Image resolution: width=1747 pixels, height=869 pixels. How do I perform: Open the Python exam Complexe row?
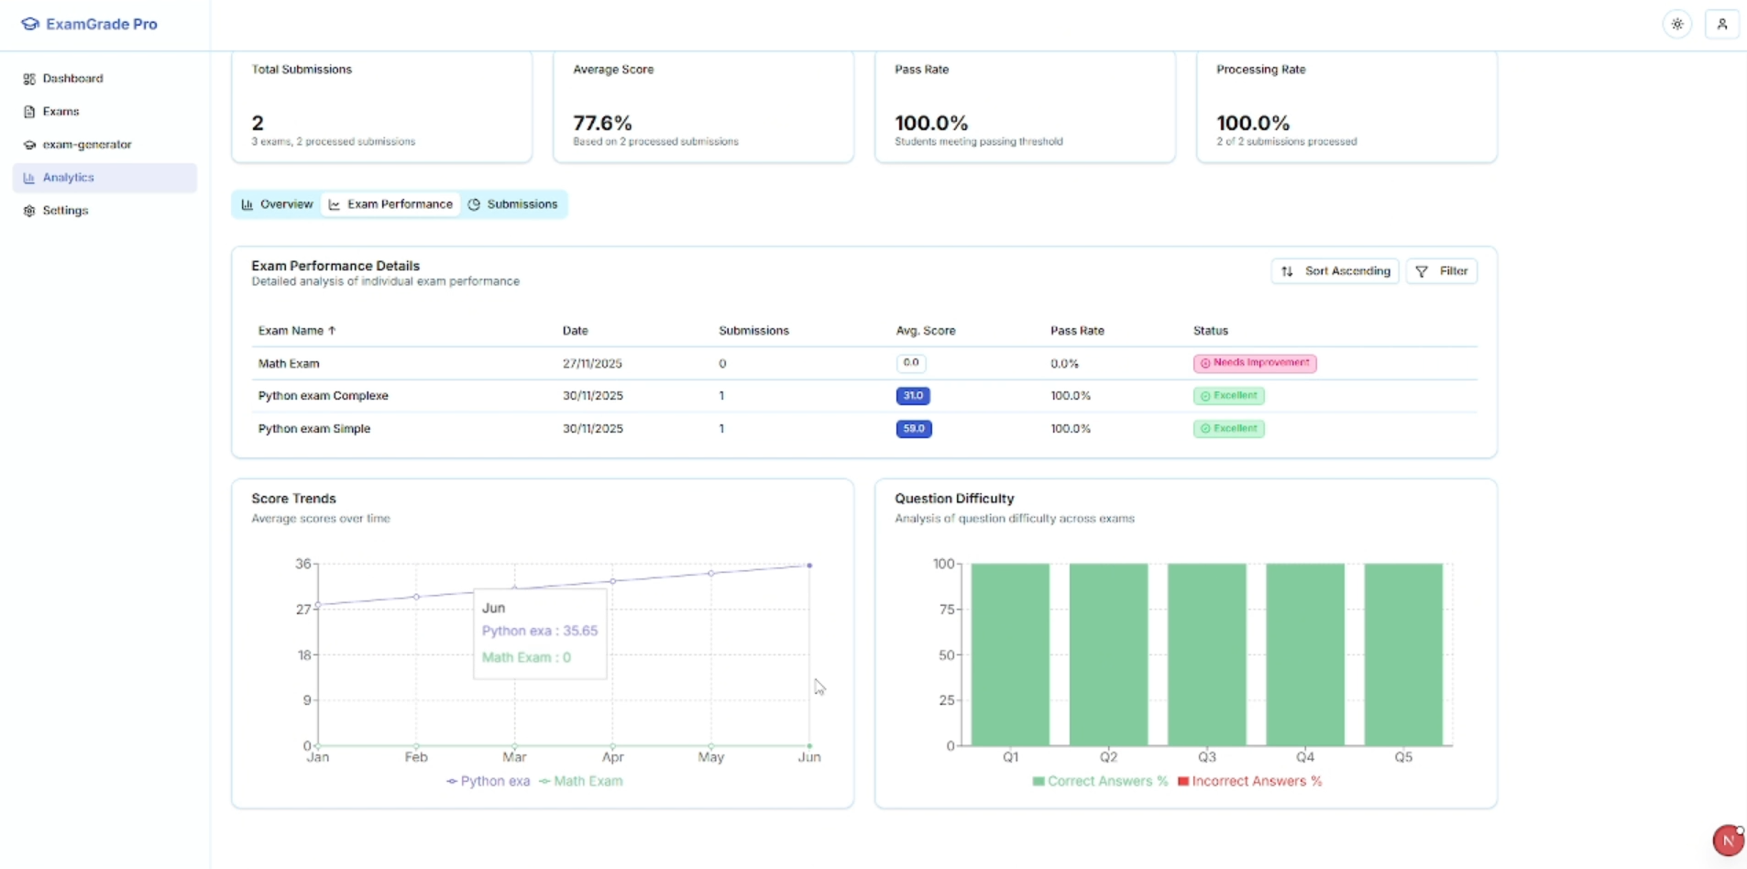click(323, 395)
